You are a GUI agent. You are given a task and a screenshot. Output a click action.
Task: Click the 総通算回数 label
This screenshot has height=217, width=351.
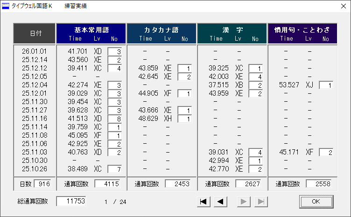(x=33, y=201)
